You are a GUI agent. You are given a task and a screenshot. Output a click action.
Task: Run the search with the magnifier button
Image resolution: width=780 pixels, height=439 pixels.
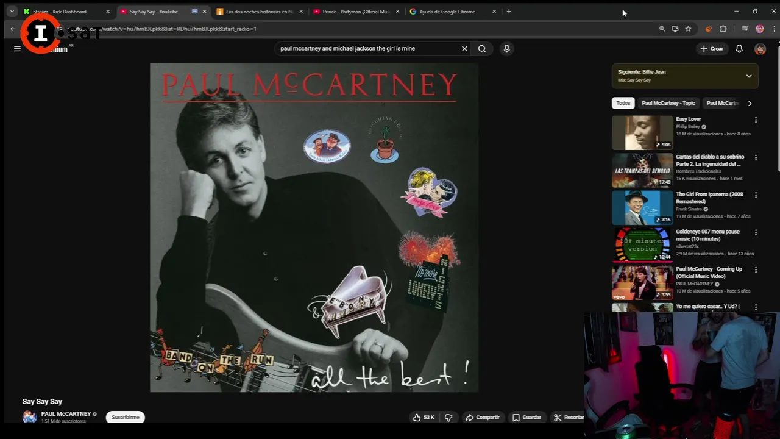click(x=482, y=49)
